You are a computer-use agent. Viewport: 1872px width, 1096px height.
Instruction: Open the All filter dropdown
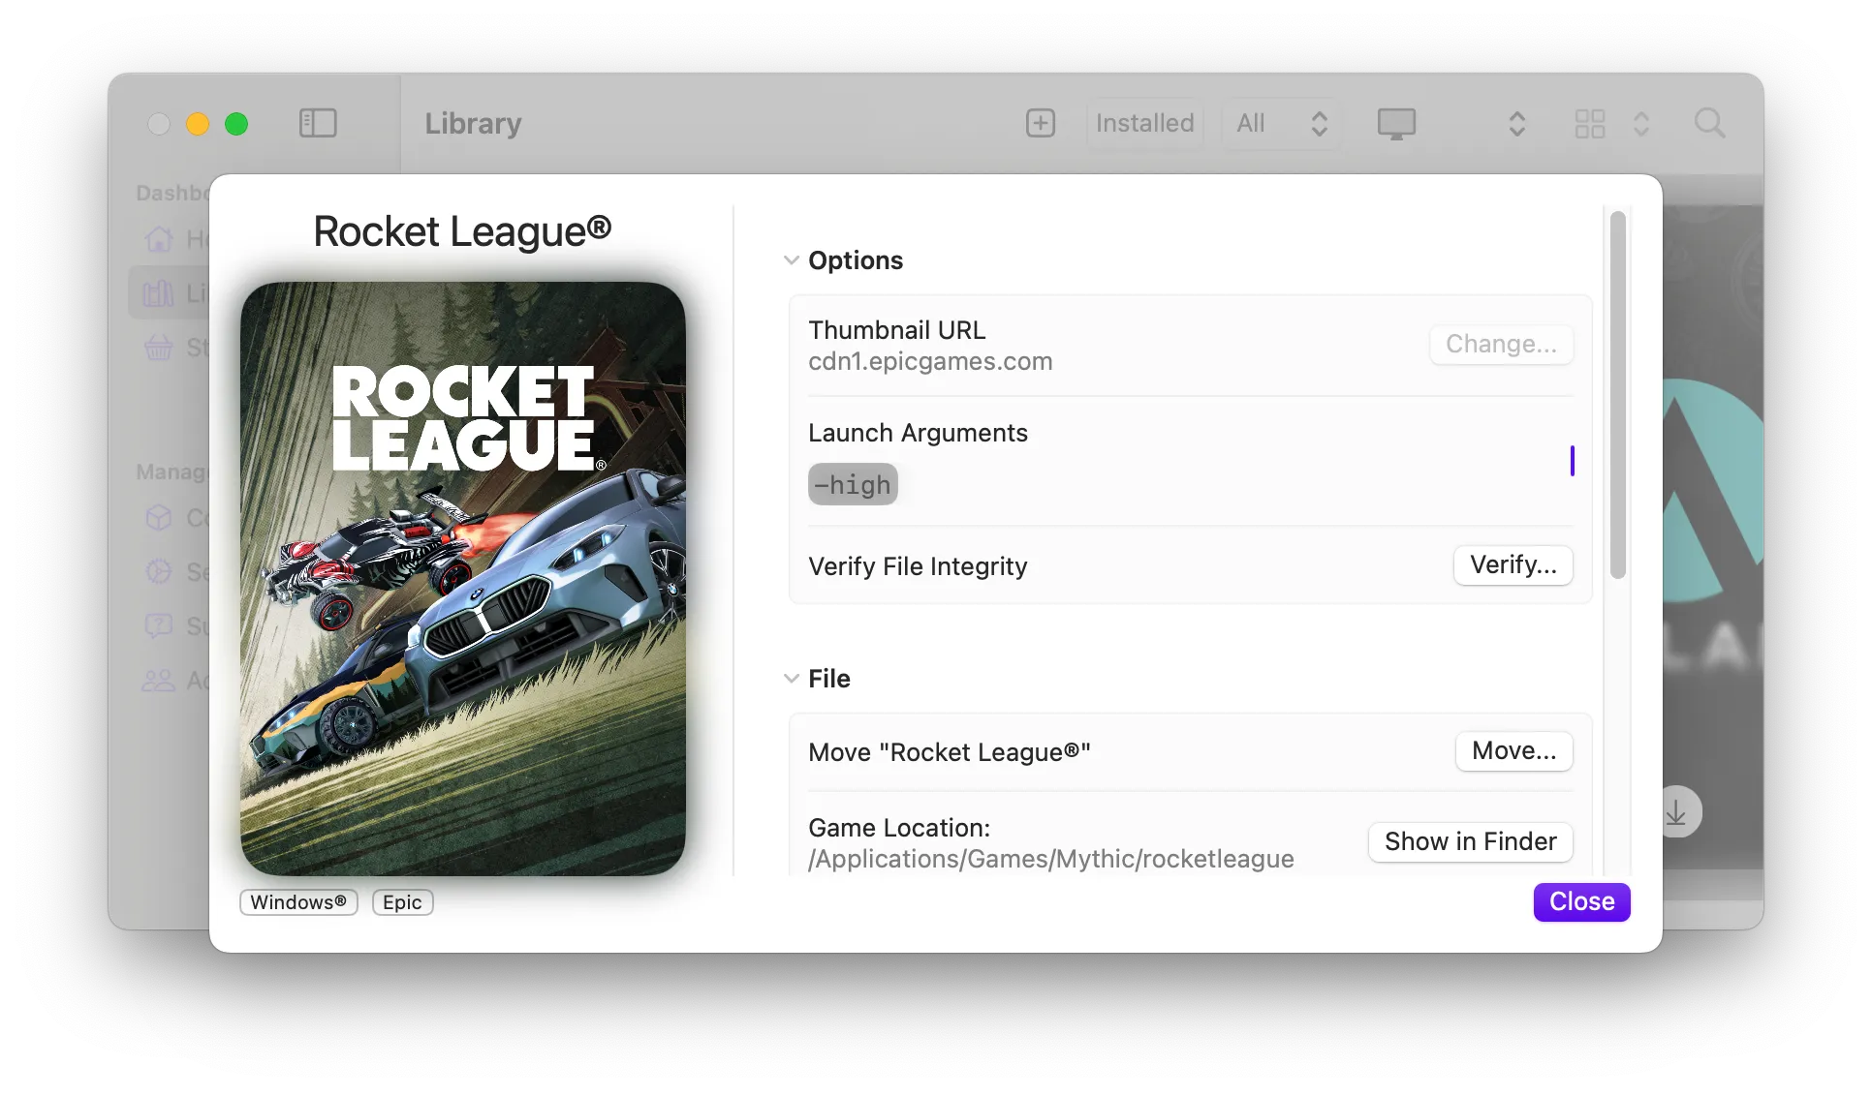pos(1281,123)
